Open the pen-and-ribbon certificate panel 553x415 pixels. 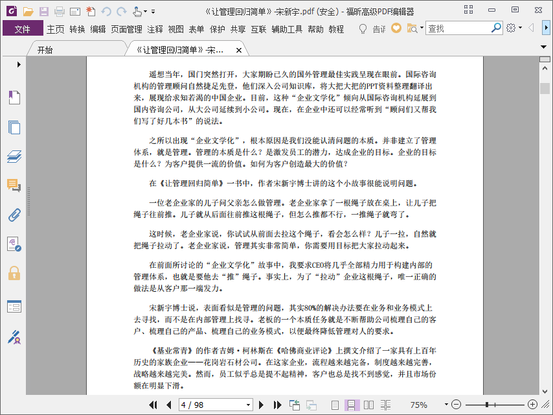(14, 337)
